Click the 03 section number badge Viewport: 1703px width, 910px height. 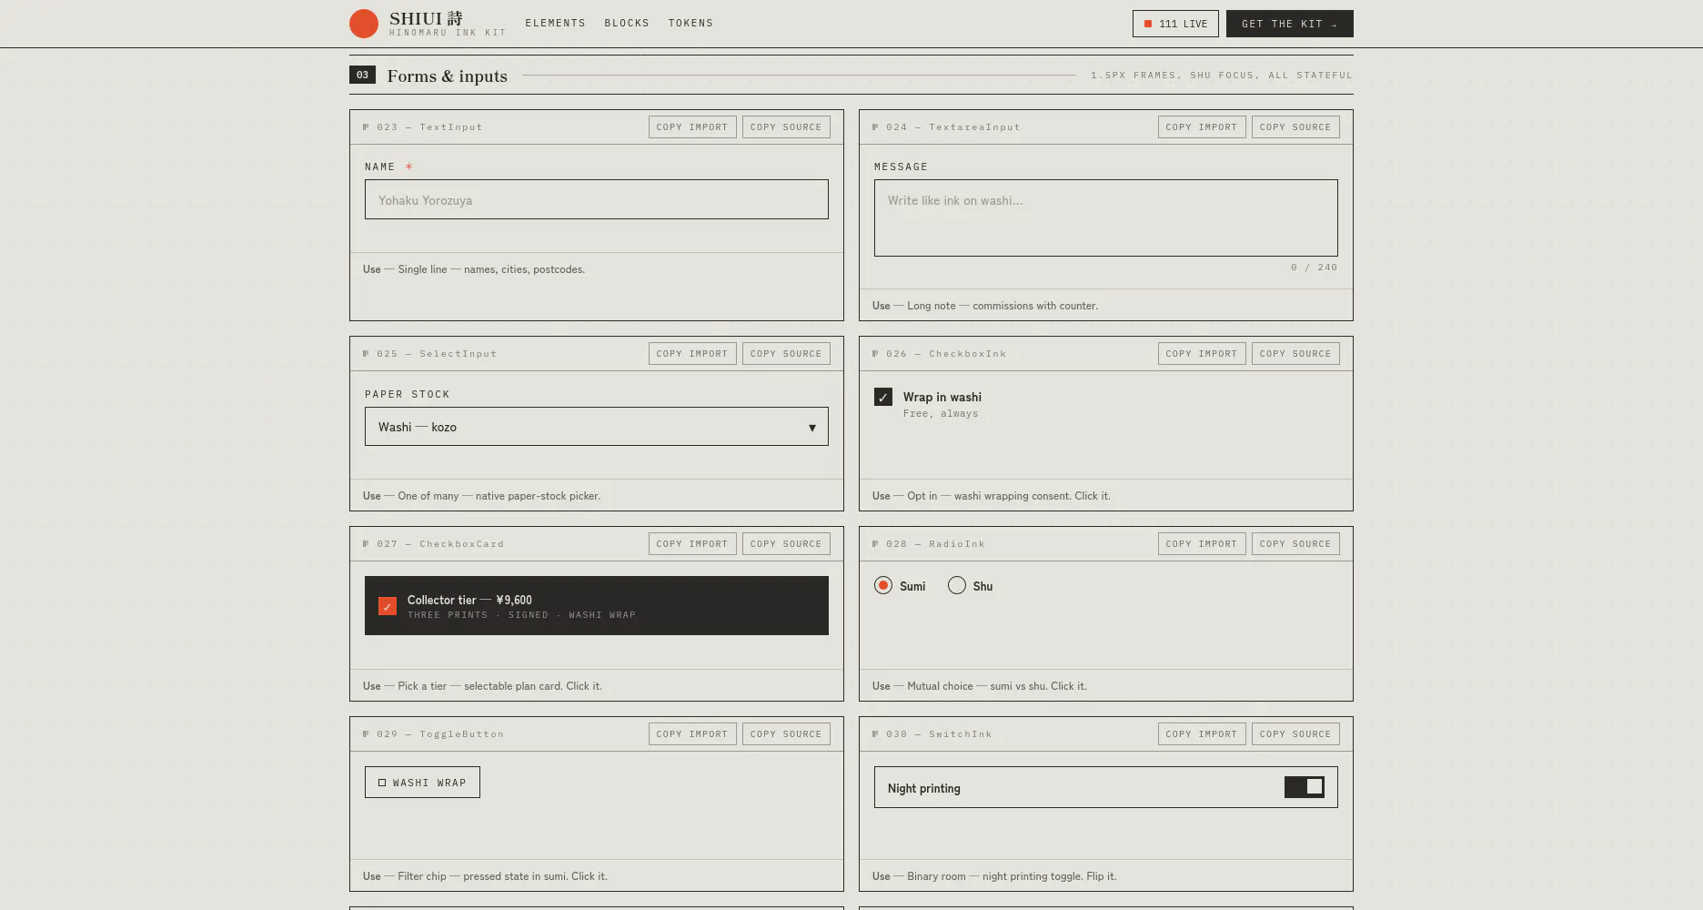click(x=362, y=75)
